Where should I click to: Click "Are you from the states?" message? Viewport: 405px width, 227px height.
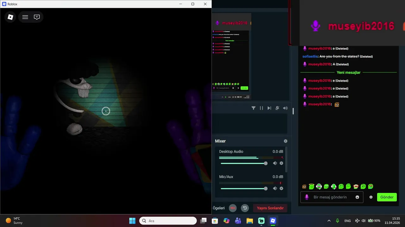339,56
